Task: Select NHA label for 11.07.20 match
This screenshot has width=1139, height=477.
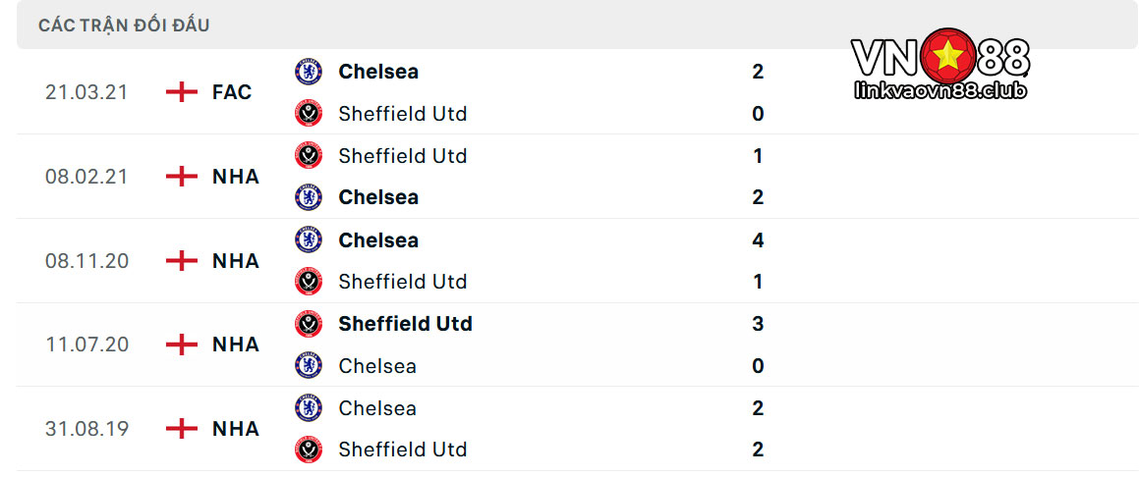Action: click(236, 344)
